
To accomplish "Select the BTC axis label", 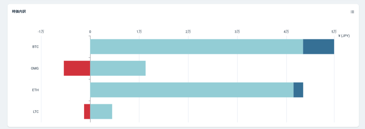I will (35, 47).
